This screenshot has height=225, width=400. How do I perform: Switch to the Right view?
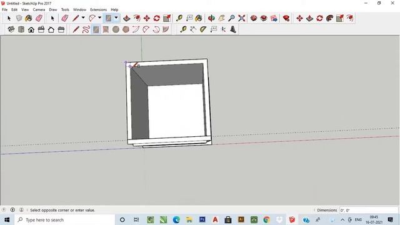click(41, 29)
